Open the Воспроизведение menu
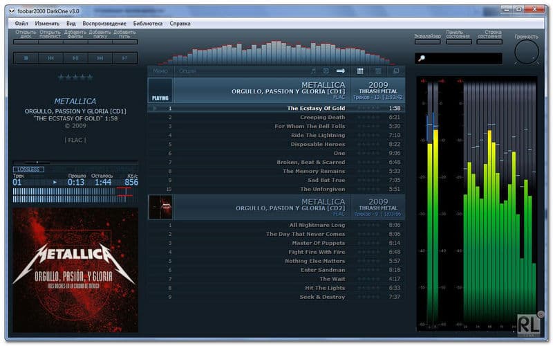 (x=104, y=24)
